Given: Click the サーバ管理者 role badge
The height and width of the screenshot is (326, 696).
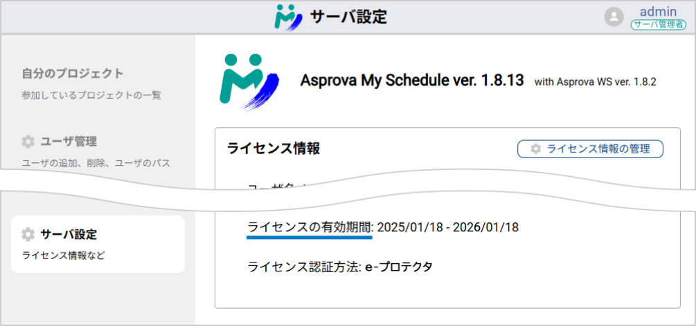Looking at the screenshot, I should [659, 25].
